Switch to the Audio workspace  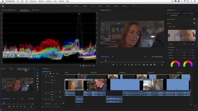(x=108, y=6)
